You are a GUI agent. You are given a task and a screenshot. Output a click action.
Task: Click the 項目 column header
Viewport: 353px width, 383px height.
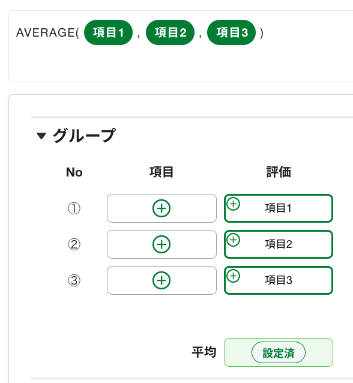click(161, 172)
